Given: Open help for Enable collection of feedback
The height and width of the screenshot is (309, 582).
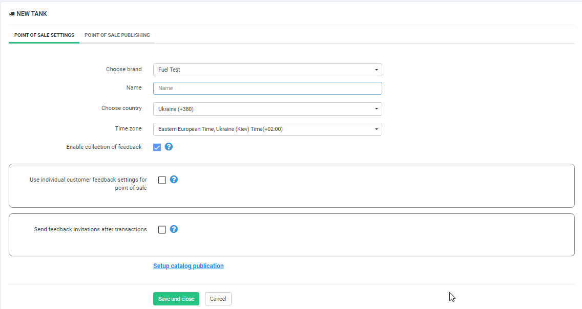Looking at the screenshot, I should [x=169, y=147].
